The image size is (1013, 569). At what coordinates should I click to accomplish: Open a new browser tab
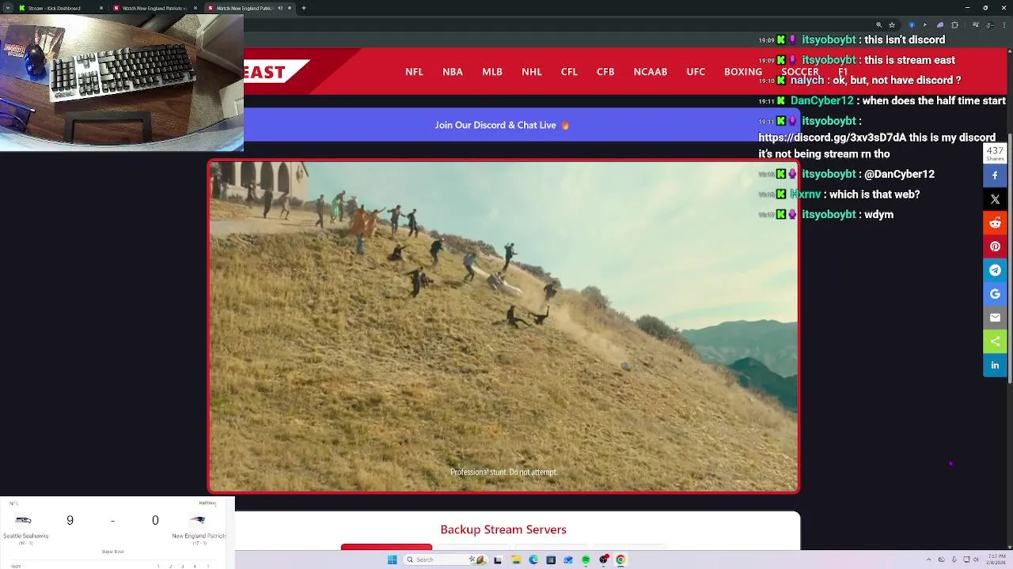click(304, 8)
